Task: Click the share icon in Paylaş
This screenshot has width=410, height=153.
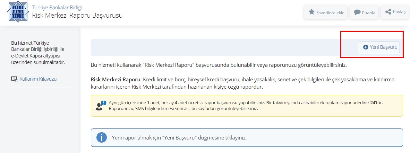Action: click(388, 12)
